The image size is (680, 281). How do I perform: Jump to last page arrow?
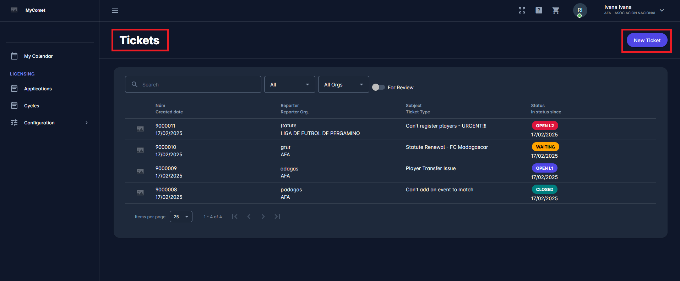click(x=277, y=217)
